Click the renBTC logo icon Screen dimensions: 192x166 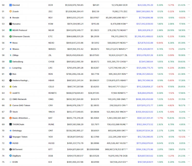pos(10,93)
